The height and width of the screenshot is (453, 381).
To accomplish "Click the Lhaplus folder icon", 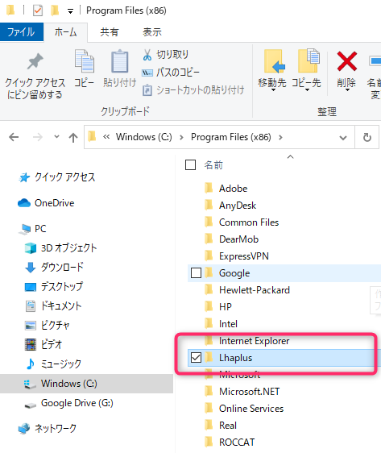I will click(x=209, y=357).
